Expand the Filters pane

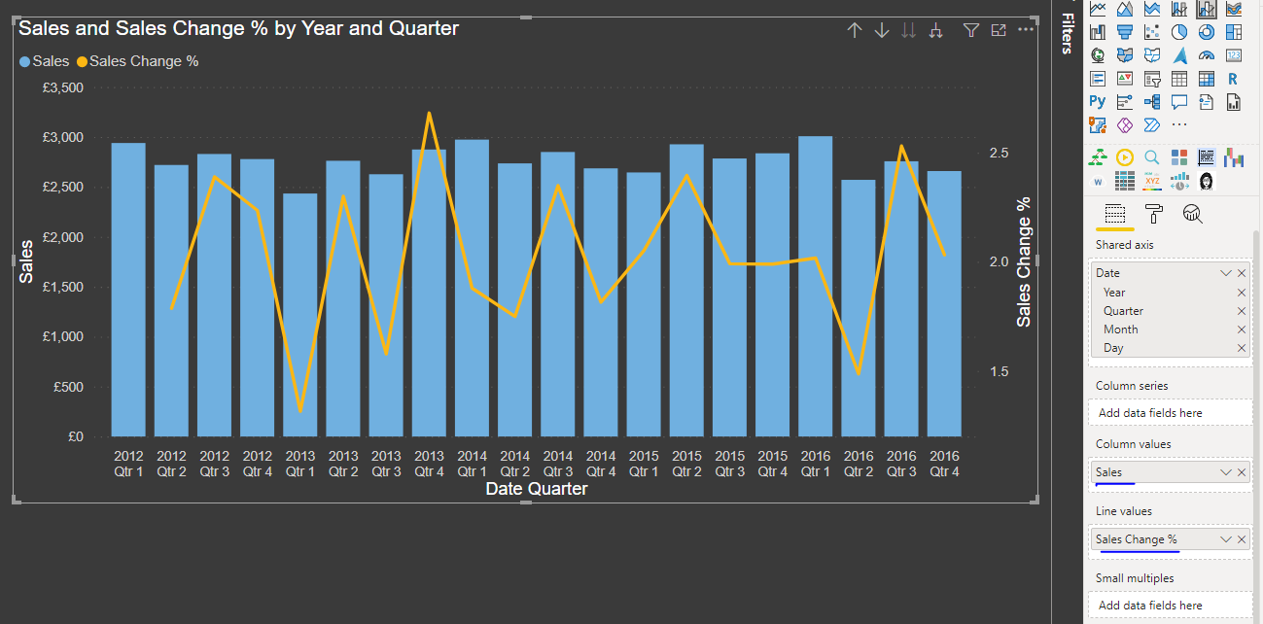[x=1067, y=33]
